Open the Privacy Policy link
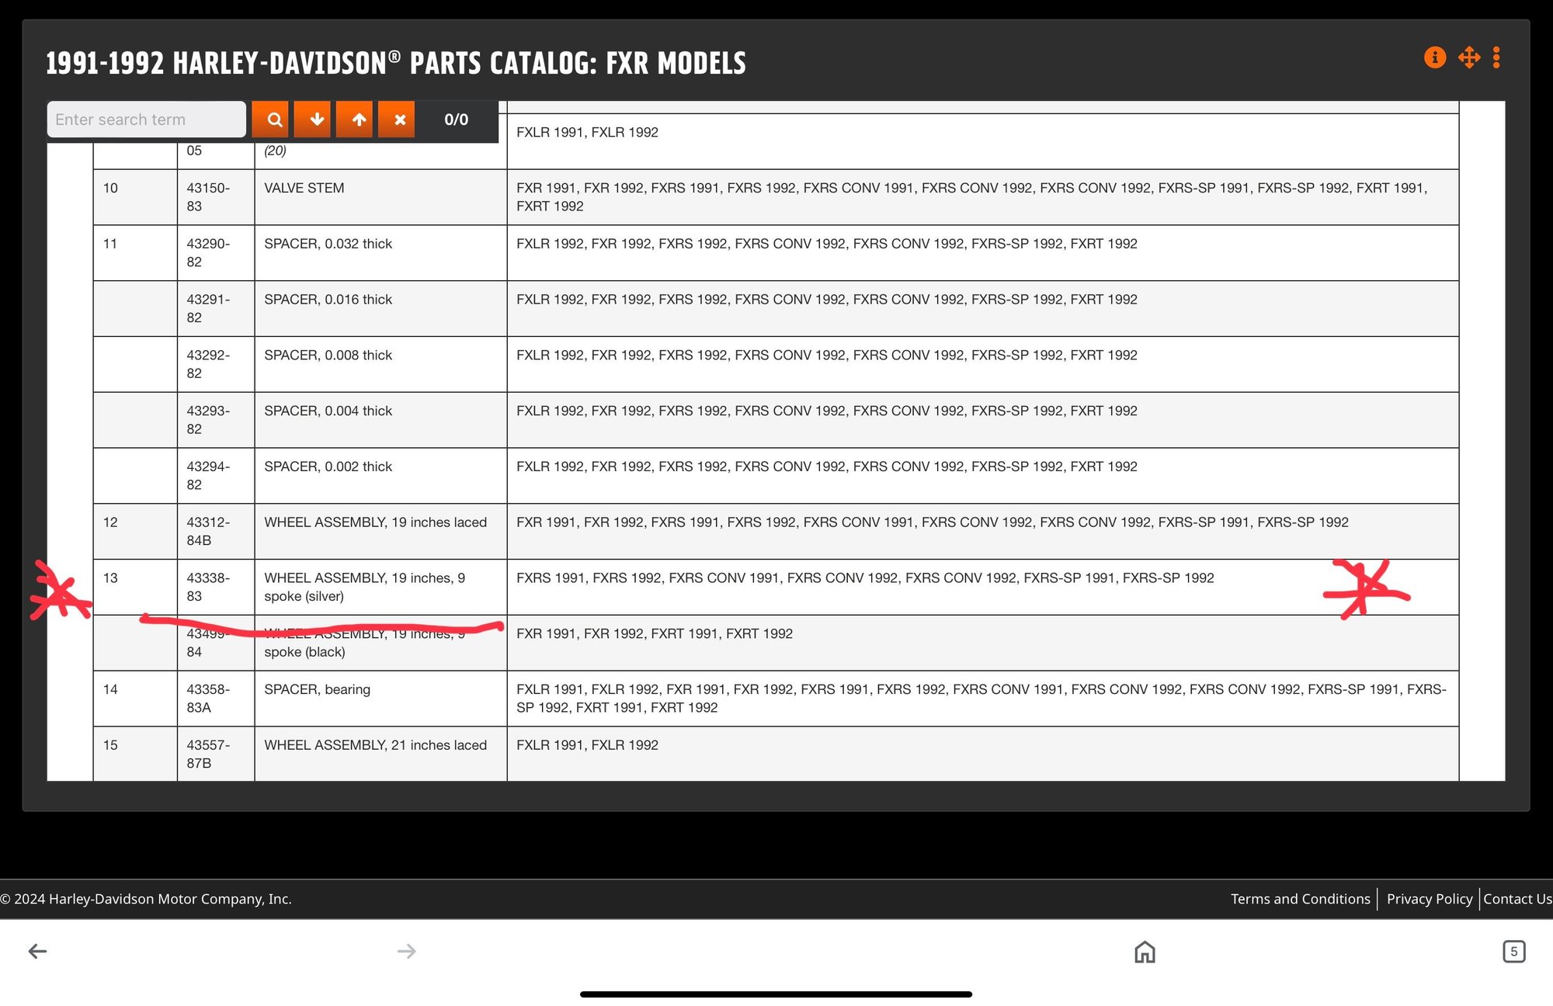 tap(1429, 899)
